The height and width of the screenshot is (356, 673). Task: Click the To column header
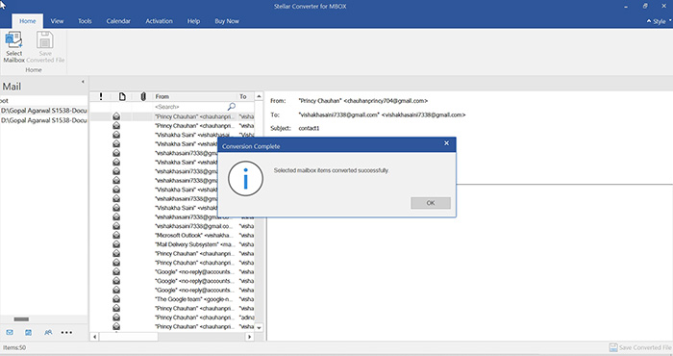coord(245,96)
